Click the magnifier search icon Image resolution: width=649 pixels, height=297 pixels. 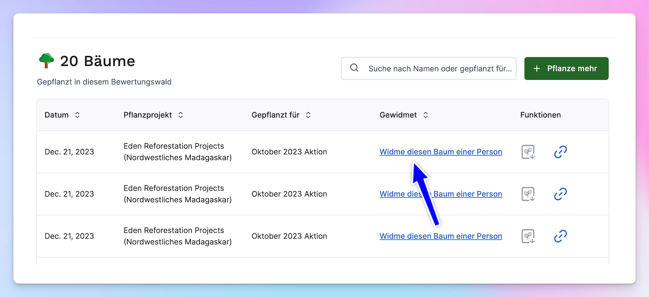pos(354,68)
